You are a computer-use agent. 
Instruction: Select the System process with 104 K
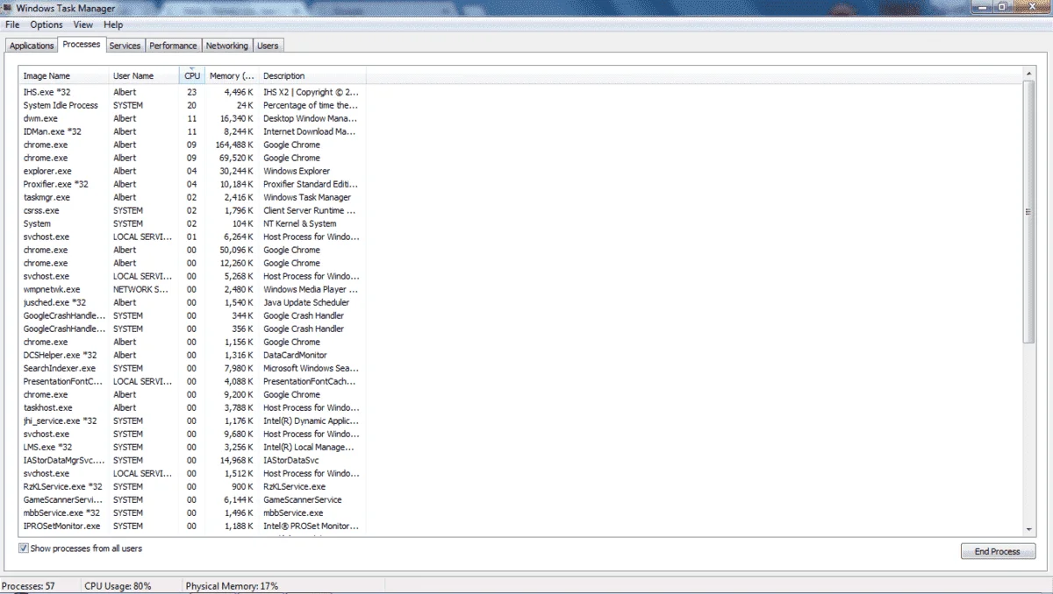tap(192, 223)
